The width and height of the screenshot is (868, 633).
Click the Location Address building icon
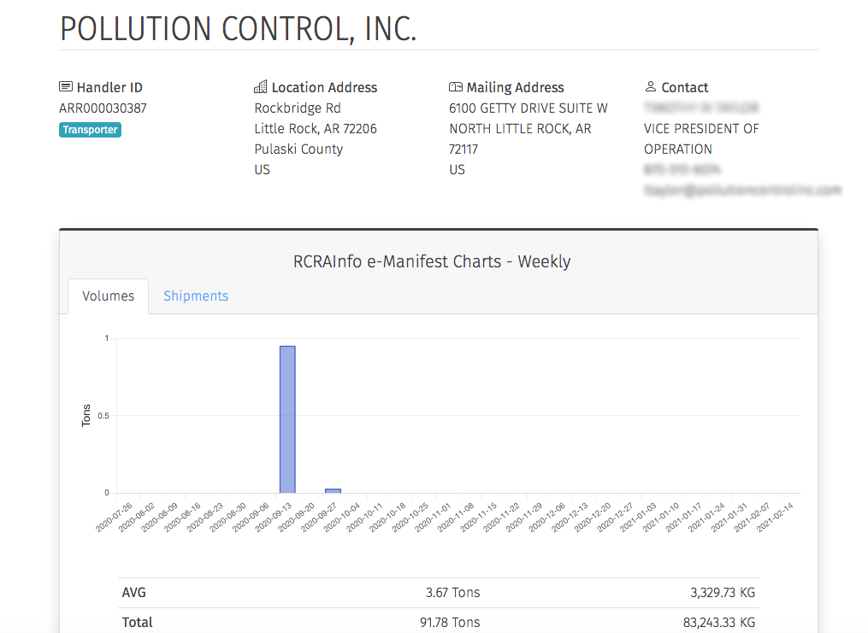260,87
